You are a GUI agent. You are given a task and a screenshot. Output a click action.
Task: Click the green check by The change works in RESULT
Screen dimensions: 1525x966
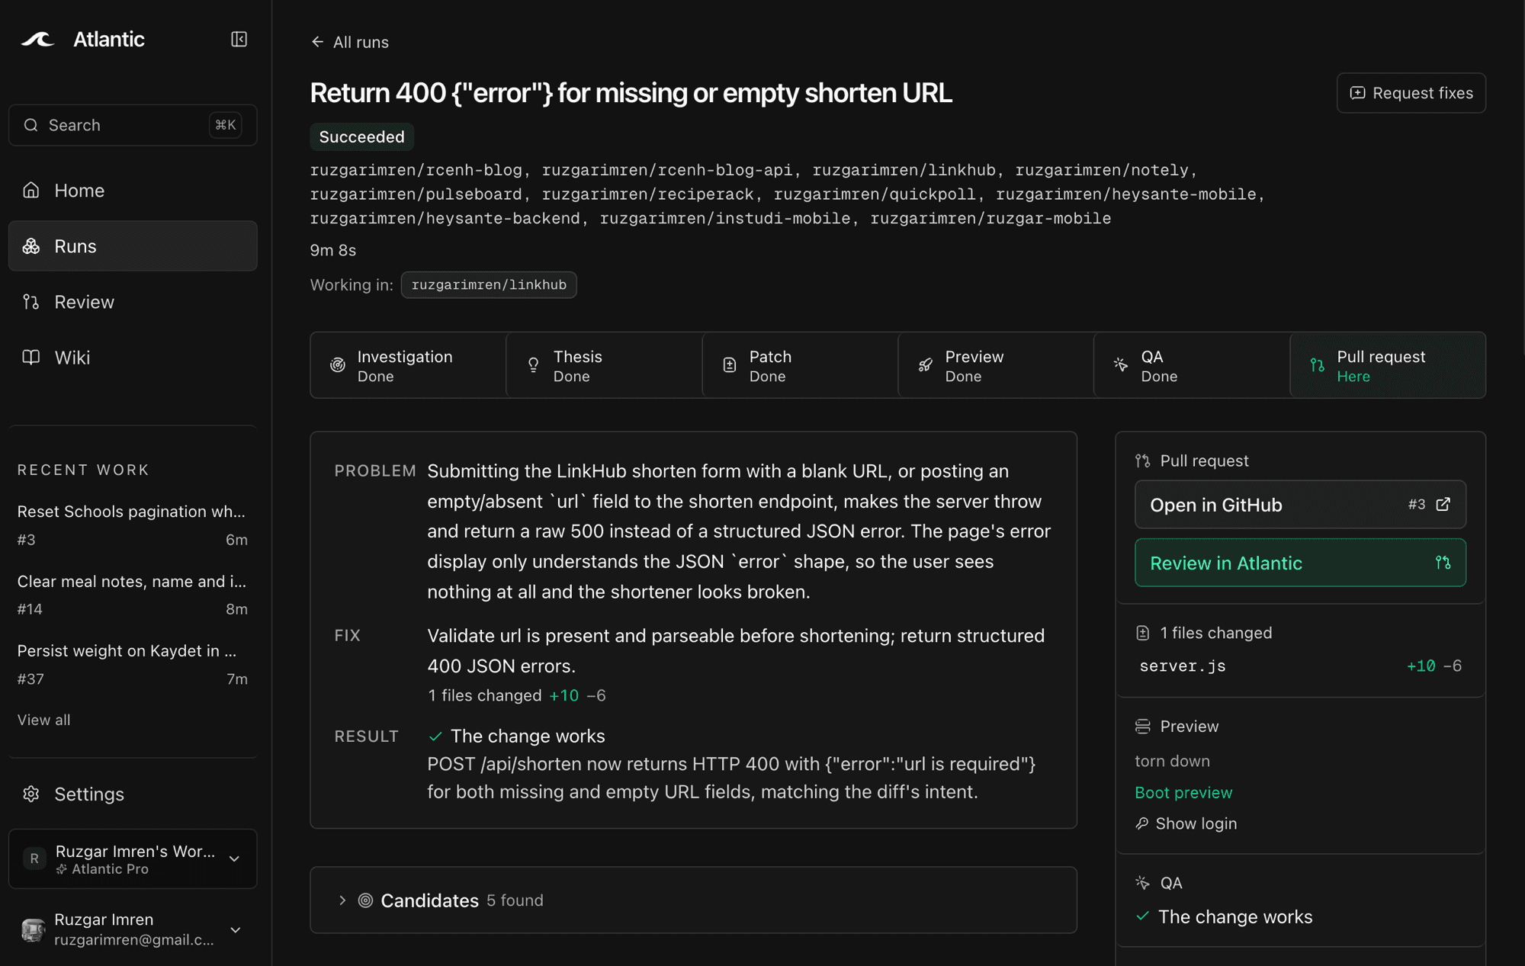(x=435, y=737)
